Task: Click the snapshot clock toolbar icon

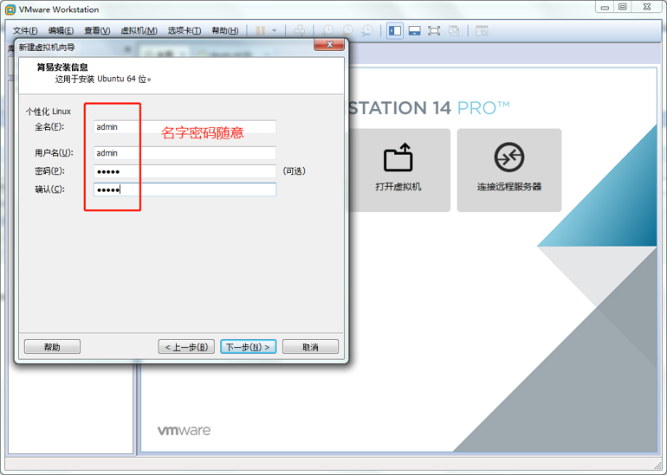Action: [x=328, y=30]
